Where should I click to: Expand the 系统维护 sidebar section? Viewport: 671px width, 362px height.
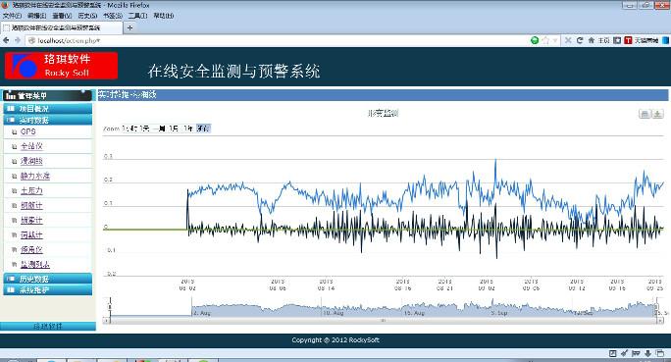pos(47,290)
